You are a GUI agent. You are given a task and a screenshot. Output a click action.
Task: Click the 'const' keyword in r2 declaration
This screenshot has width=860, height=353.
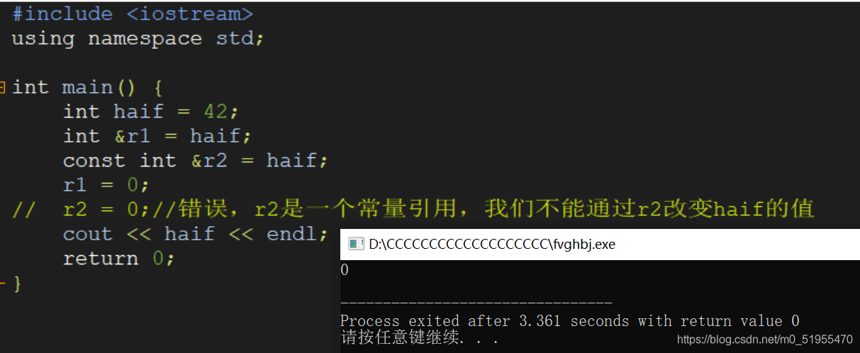point(94,161)
